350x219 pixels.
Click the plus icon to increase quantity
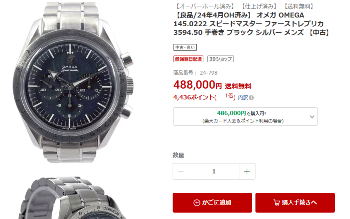coord(247,171)
